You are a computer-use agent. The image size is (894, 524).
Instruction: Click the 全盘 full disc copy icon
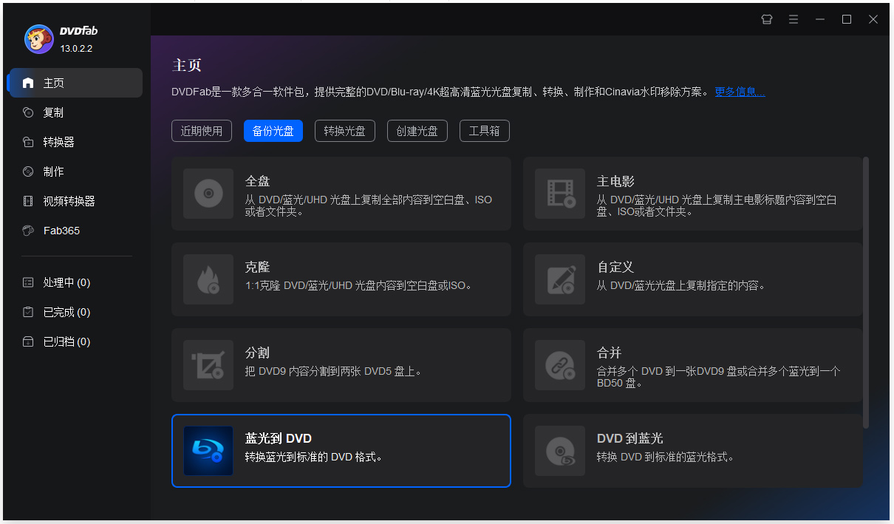pyautogui.click(x=208, y=194)
